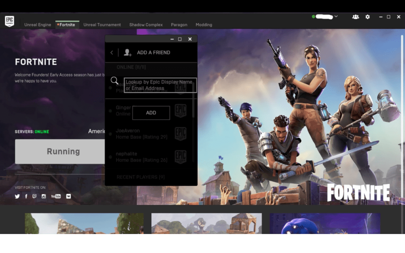Click the online status indicator dot
The width and height of the screenshot is (405, 253).
pyautogui.click(x=312, y=17)
